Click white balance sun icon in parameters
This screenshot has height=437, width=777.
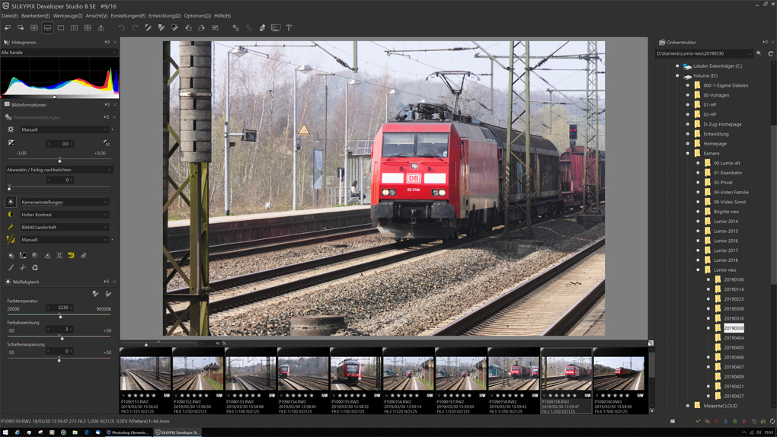tap(11, 203)
